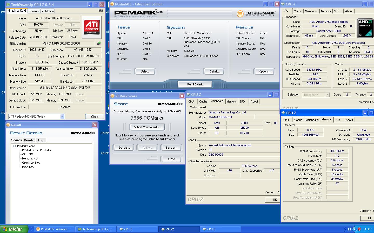Switch to the Sensors tab in GPU-Z
The height and width of the screenshot is (233, 374).
34,11
